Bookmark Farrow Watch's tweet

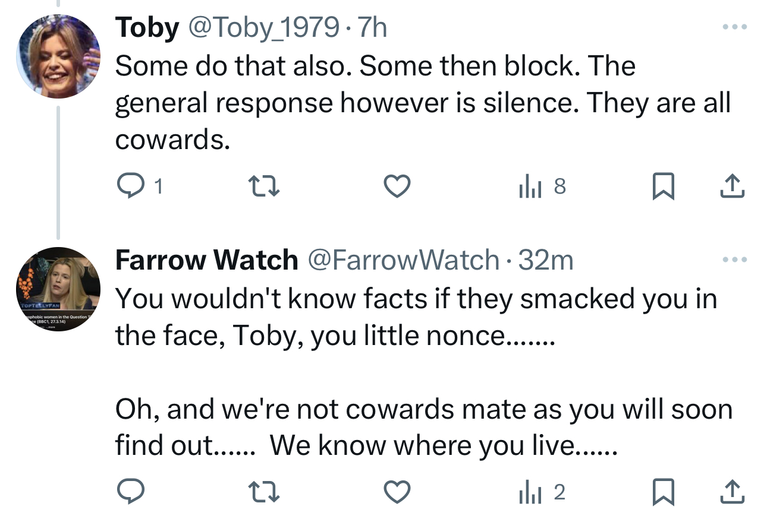click(662, 491)
